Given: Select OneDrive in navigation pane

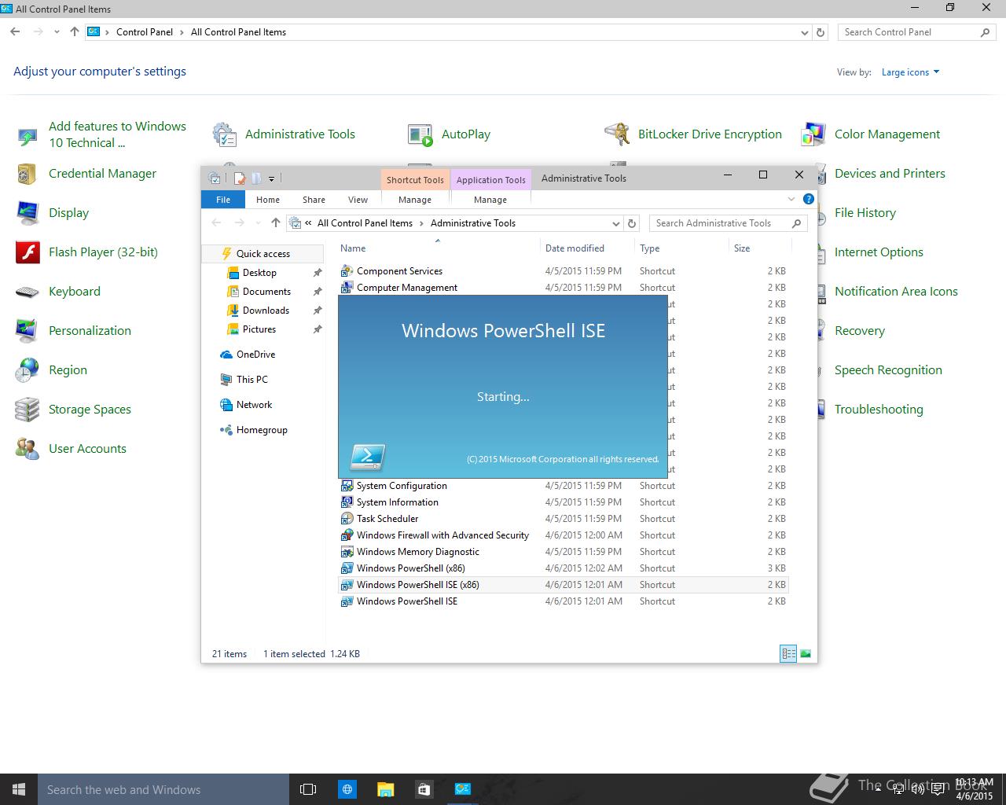Looking at the screenshot, I should (x=255, y=355).
